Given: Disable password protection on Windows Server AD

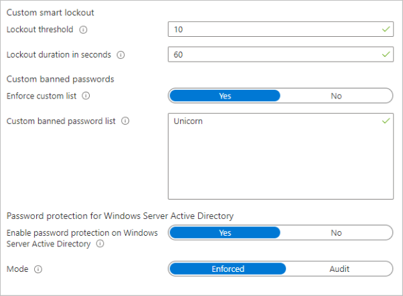Looking at the screenshot, I should (x=336, y=233).
